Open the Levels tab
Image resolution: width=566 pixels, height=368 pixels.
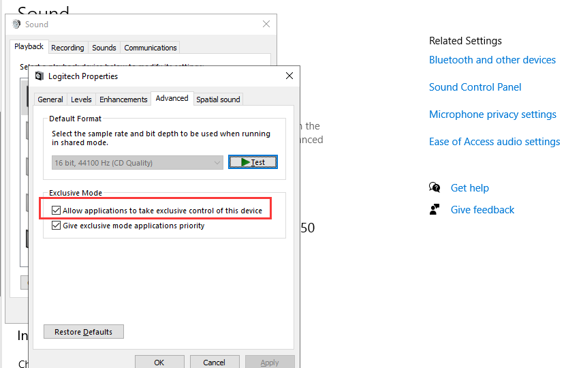[x=81, y=99]
